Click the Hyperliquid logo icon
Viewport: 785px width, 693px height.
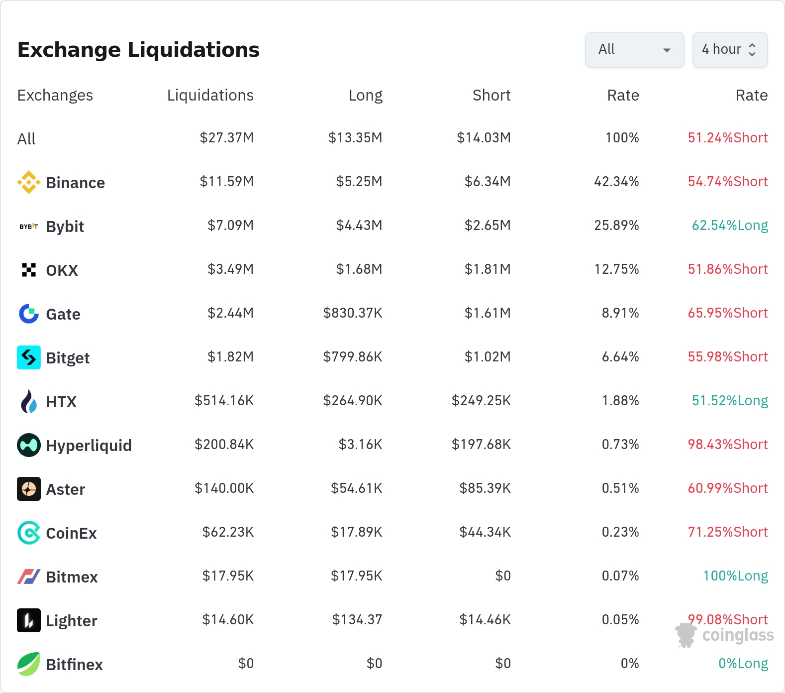(x=29, y=445)
